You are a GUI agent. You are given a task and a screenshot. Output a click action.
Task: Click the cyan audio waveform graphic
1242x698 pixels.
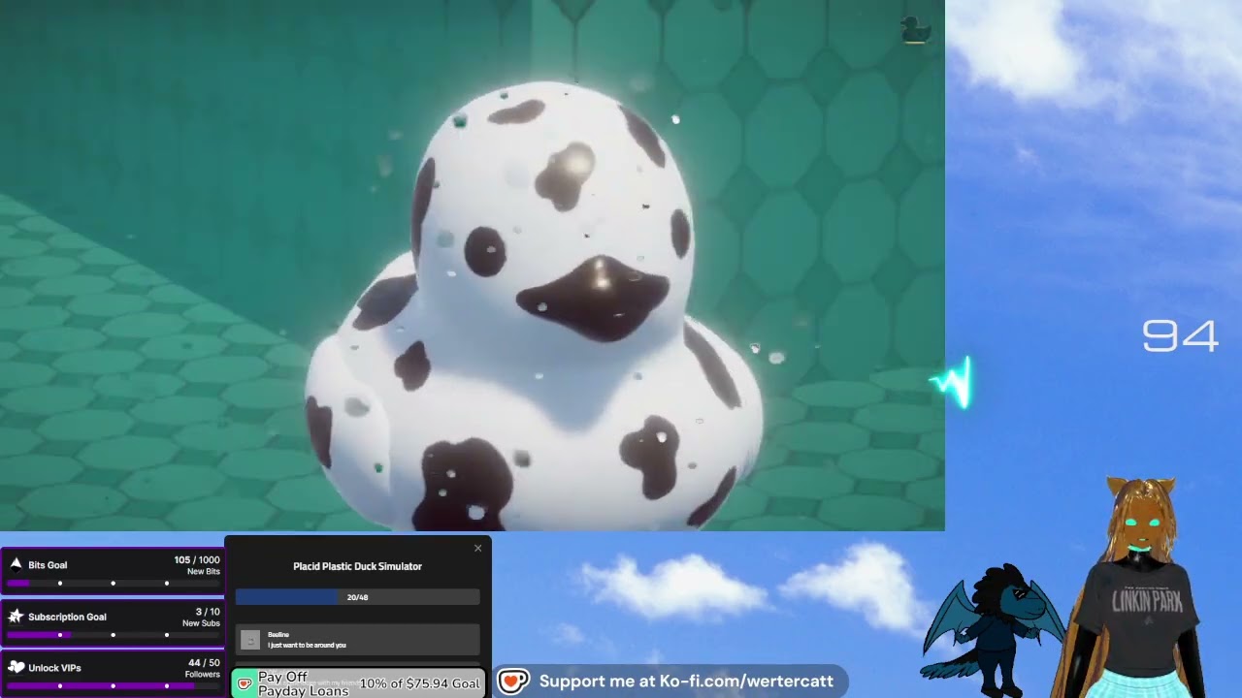pyautogui.click(x=953, y=383)
